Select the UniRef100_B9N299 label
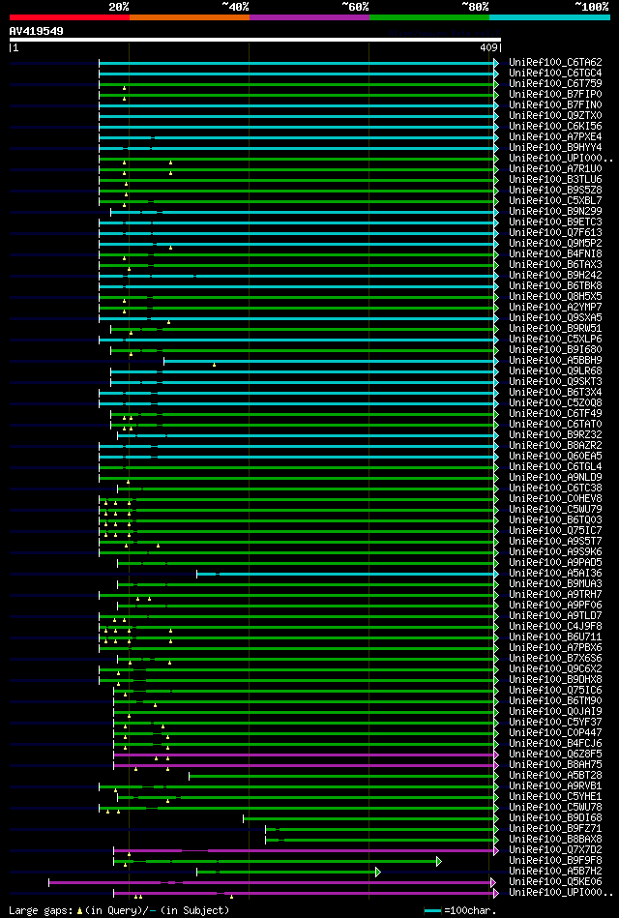 (556, 211)
